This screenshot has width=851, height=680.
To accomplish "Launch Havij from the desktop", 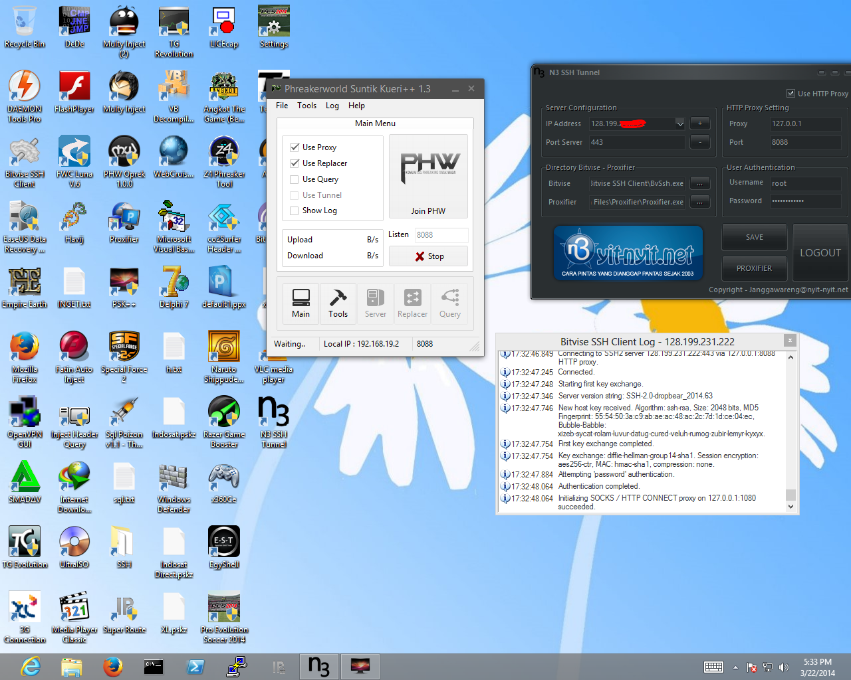I will click(x=74, y=222).
